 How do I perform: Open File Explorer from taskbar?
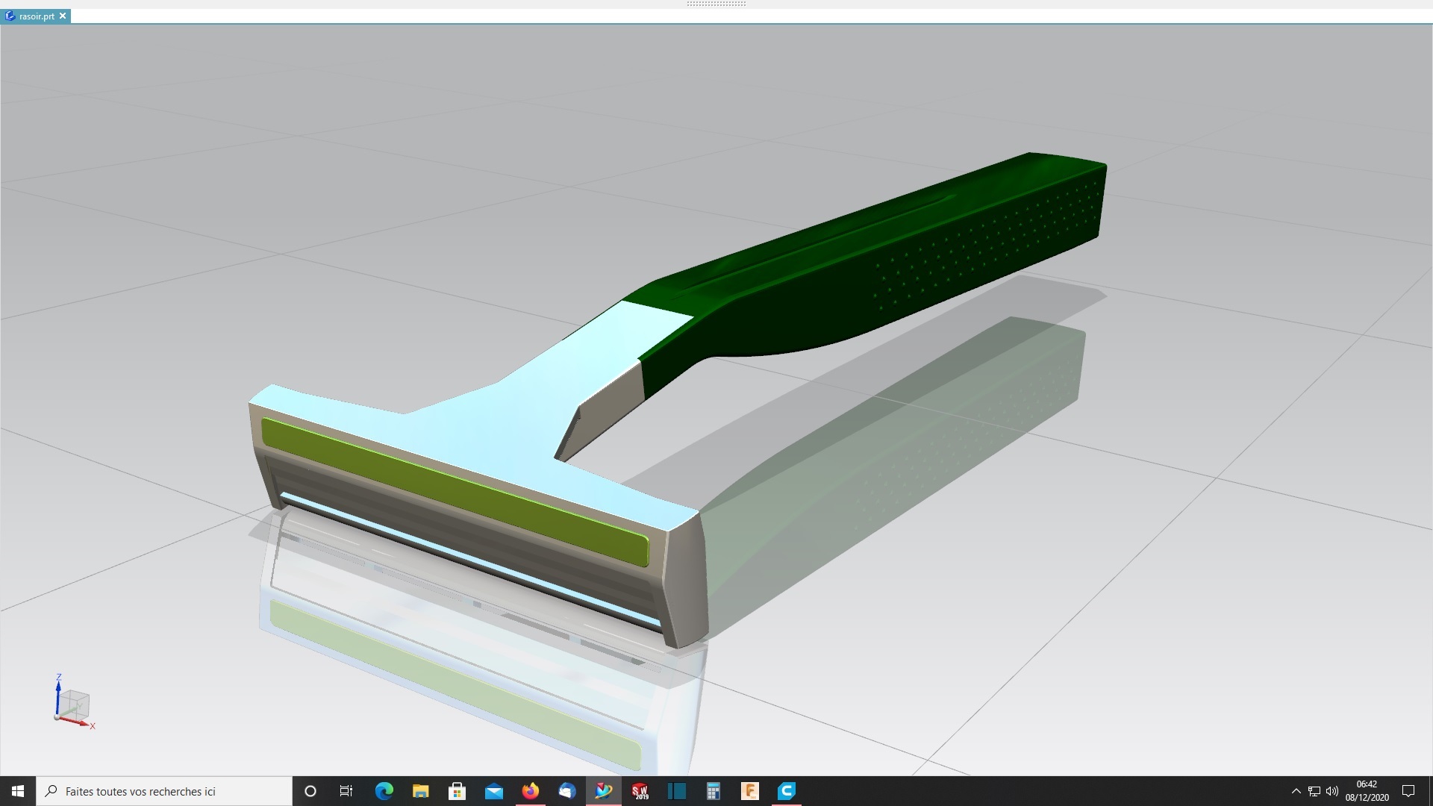[x=420, y=791]
